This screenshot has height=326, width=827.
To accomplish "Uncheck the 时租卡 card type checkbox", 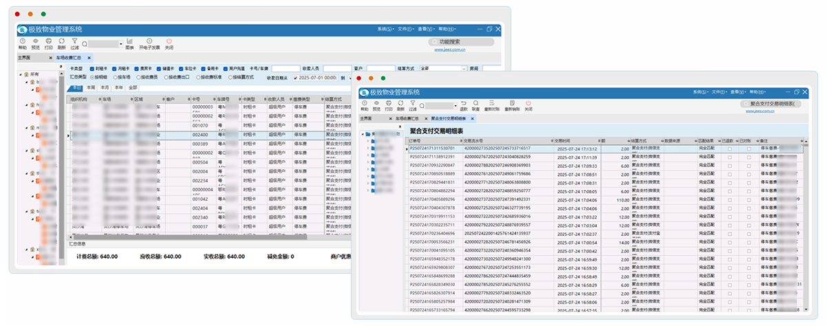I will [x=92, y=69].
